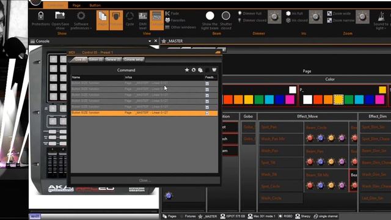Click the Shutter closed button
Screen dimensions: 391x220
tap(226, 20)
